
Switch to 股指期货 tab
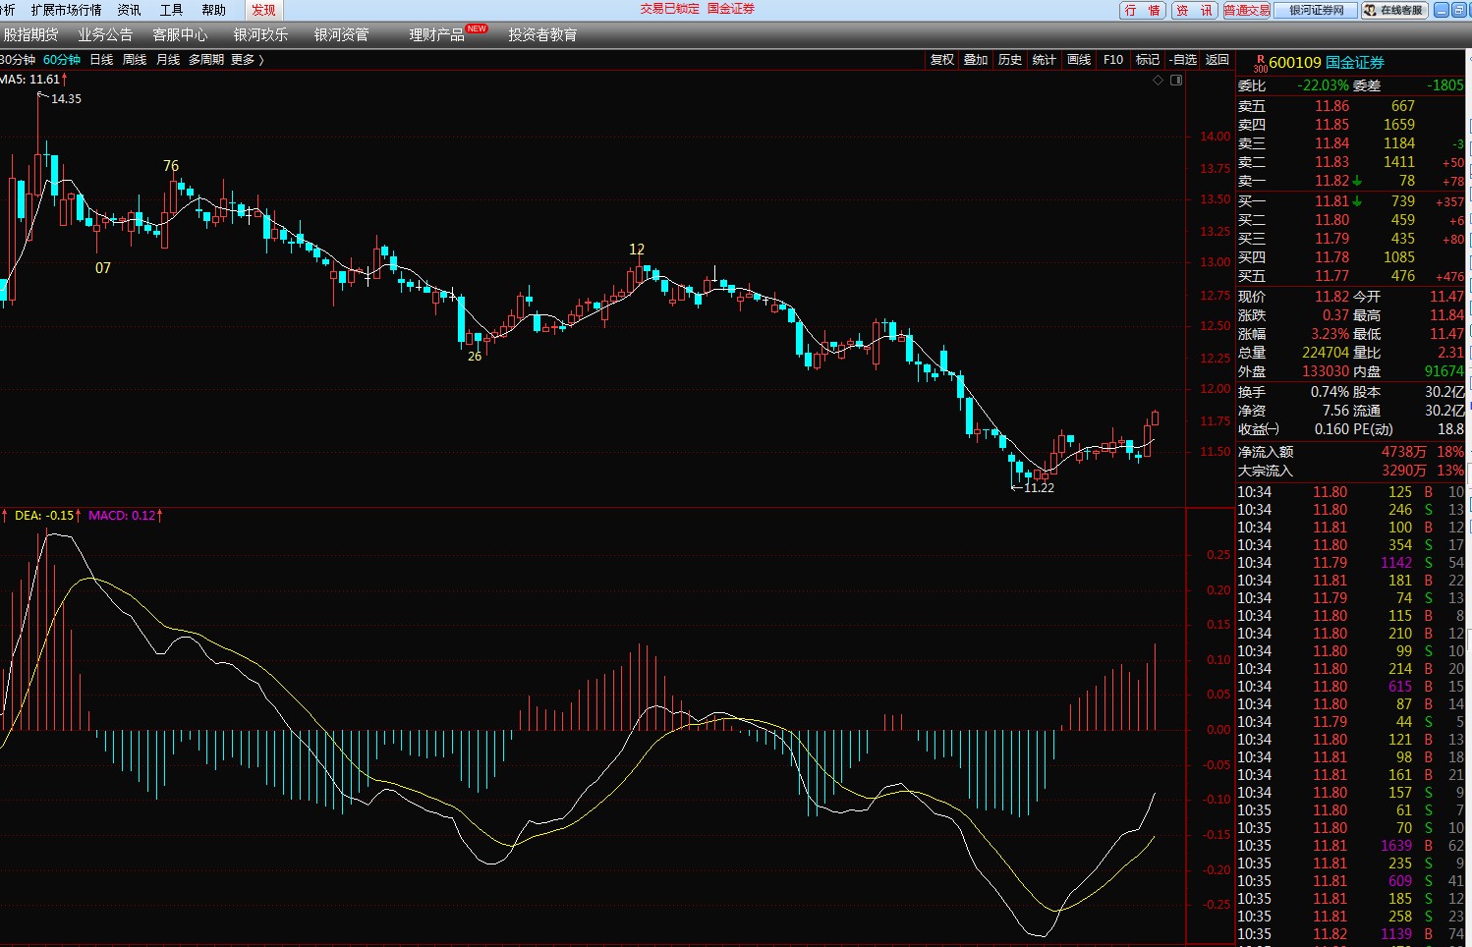(x=30, y=34)
